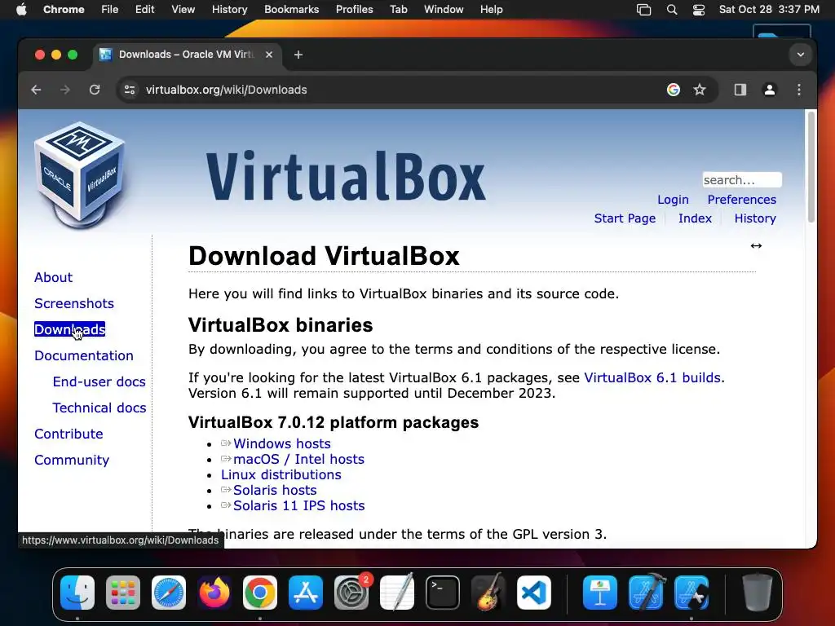Click the browser forward arrow
Viewport: 835px width, 626px height.
pos(65,90)
